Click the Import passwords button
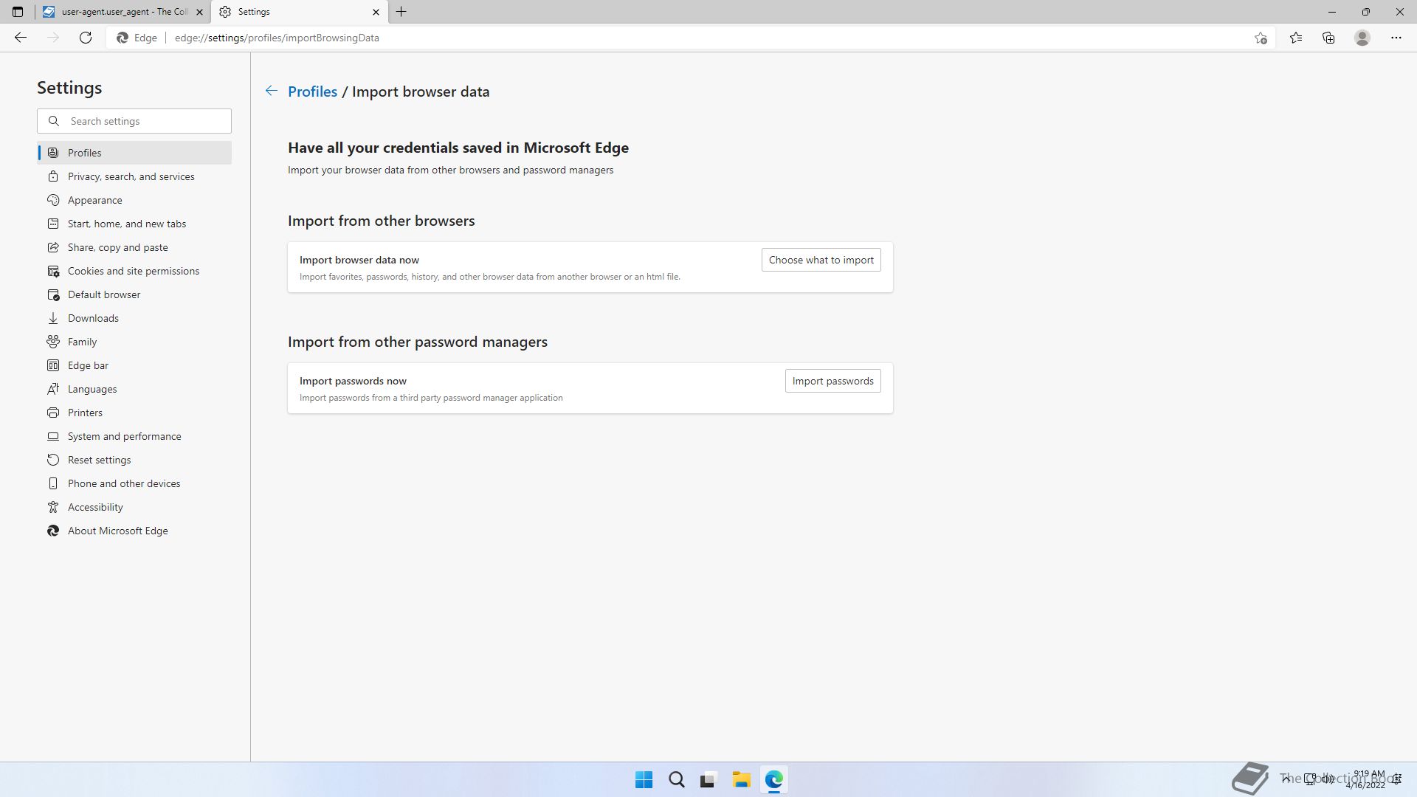This screenshot has width=1417, height=797. point(832,381)
